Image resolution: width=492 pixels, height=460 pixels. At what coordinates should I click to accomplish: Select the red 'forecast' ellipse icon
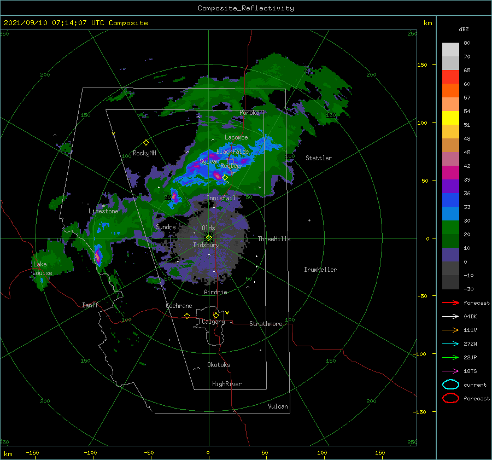tap(450, 398)
